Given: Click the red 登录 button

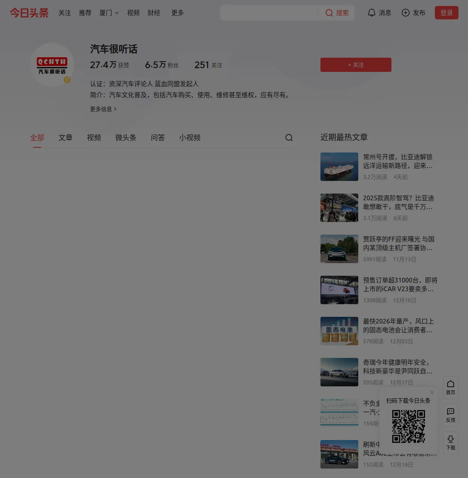Looking at the screenshot, I should pyautogui.click(x=447, y=13).
